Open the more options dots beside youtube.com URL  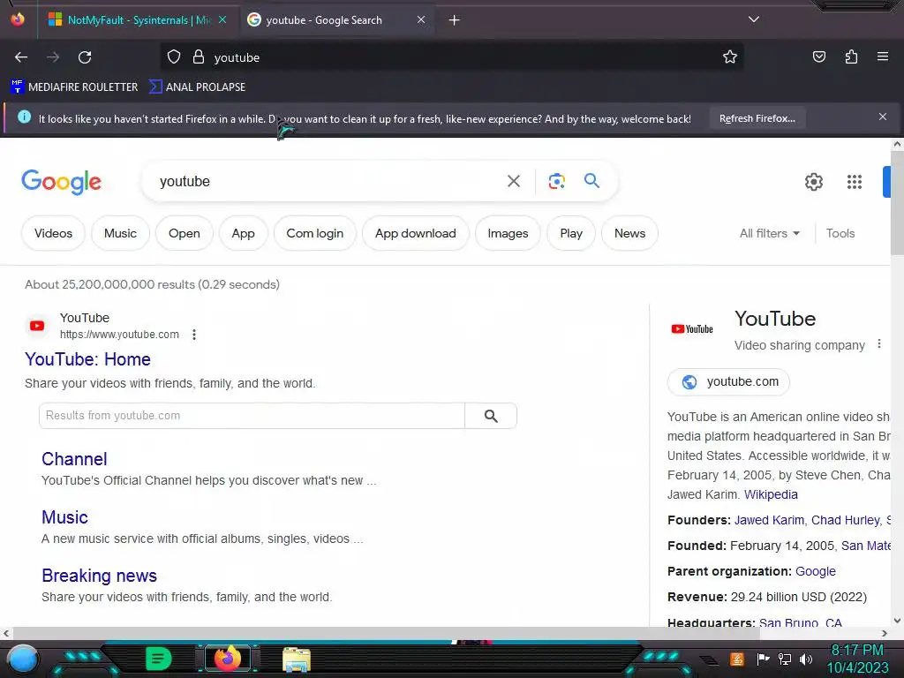coord(194,335)
